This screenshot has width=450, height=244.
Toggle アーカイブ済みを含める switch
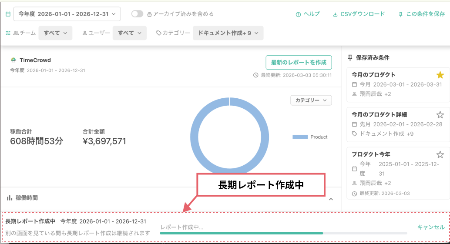click(137, 14)
